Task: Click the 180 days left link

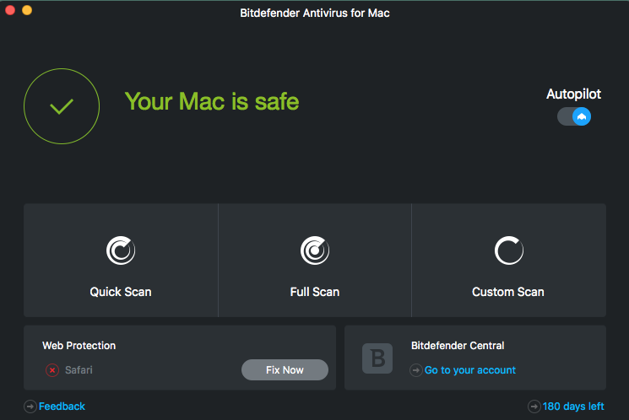Action: point(574,407)
